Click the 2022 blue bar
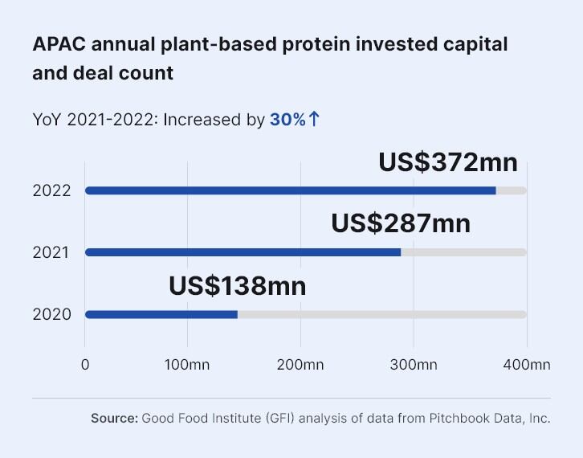 point(291,190)
